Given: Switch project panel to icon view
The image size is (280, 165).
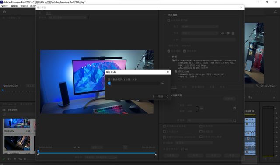Looking at the screenshot, I should pyautogui.click(x=15, y=159).
